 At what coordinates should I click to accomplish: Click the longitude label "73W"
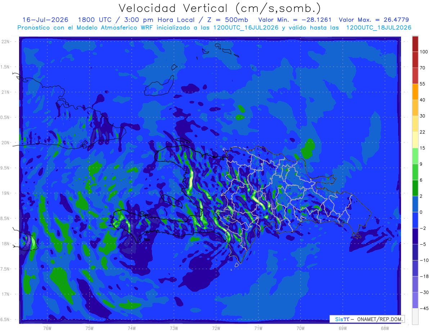(x=174, y=328)
